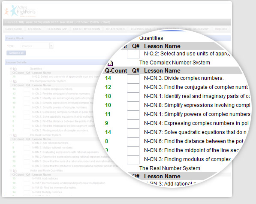
Task: Click folder icon beside Vector and Matrix Quantities
Action: click(x=15, y=171)
